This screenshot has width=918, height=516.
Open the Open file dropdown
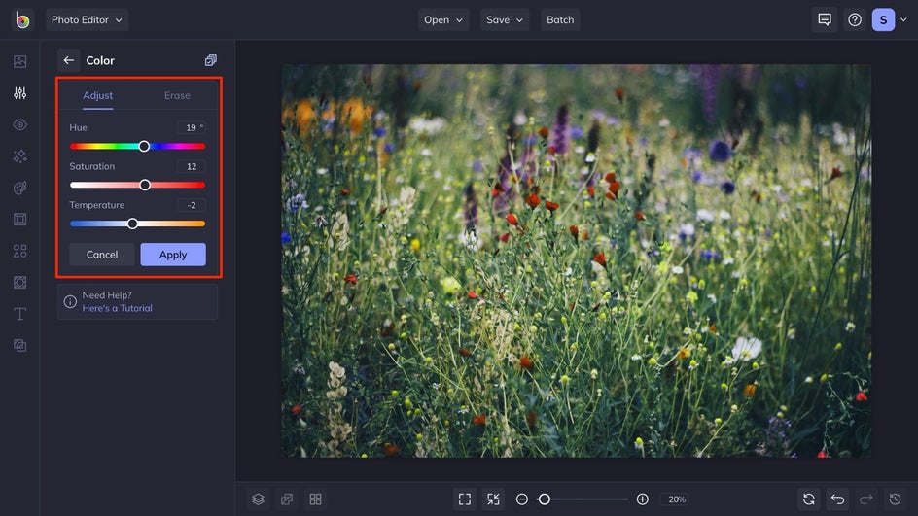pos(444,19)
